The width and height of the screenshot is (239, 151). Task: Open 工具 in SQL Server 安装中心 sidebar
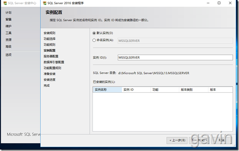[9, 33]
